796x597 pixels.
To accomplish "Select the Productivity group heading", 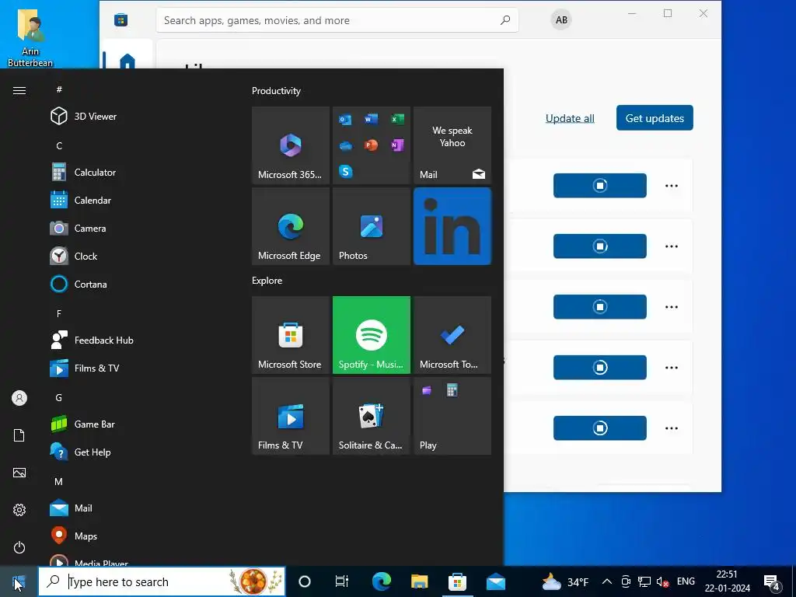I will (x=276, y=91).
